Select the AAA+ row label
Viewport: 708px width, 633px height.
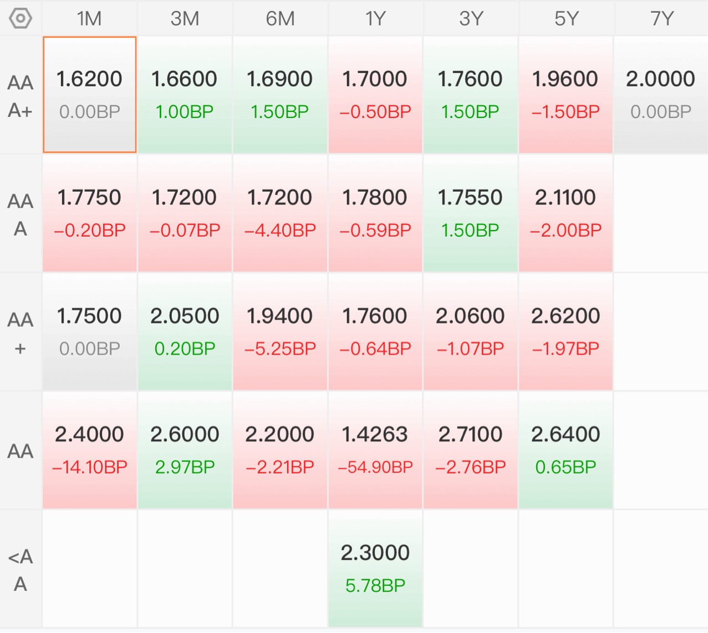coord(21,95)
